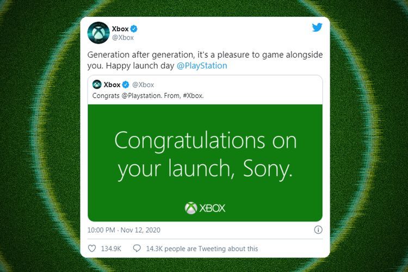Click quoted text 'Congrats @Playstation. From, #Xbox.'
Image resolution: width=408 pixels, height=272 pixels.
click(x=148, y=96)
